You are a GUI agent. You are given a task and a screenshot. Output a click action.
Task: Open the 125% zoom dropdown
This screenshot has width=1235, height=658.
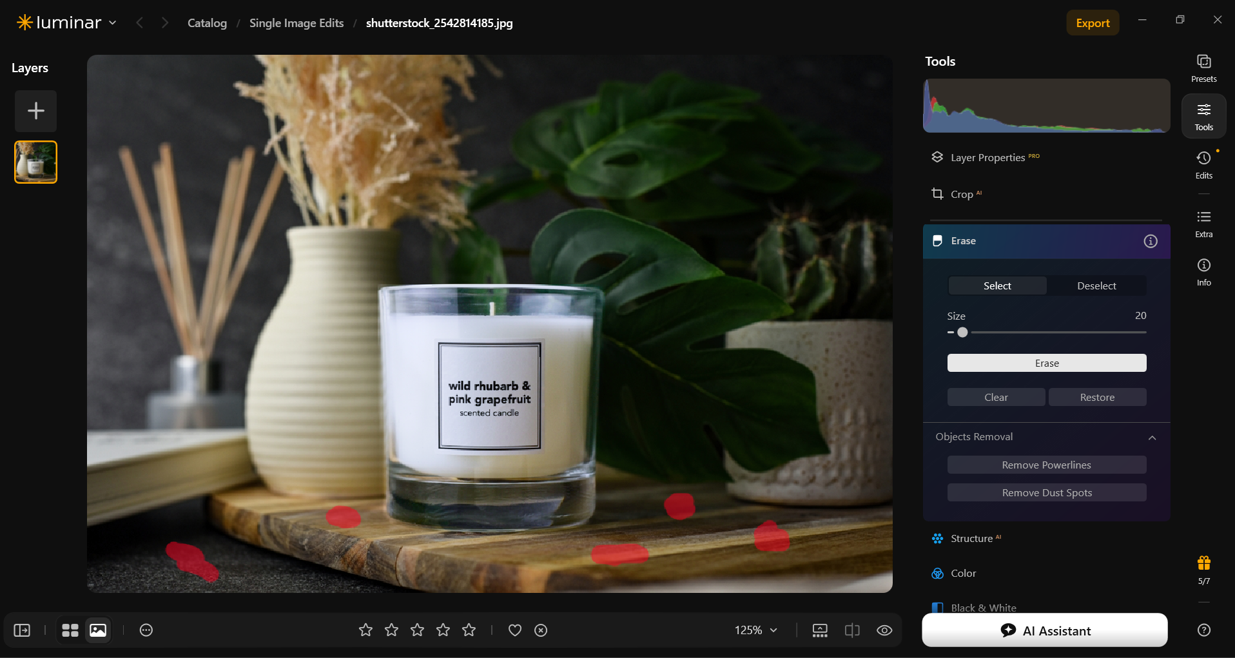(755, 630)
